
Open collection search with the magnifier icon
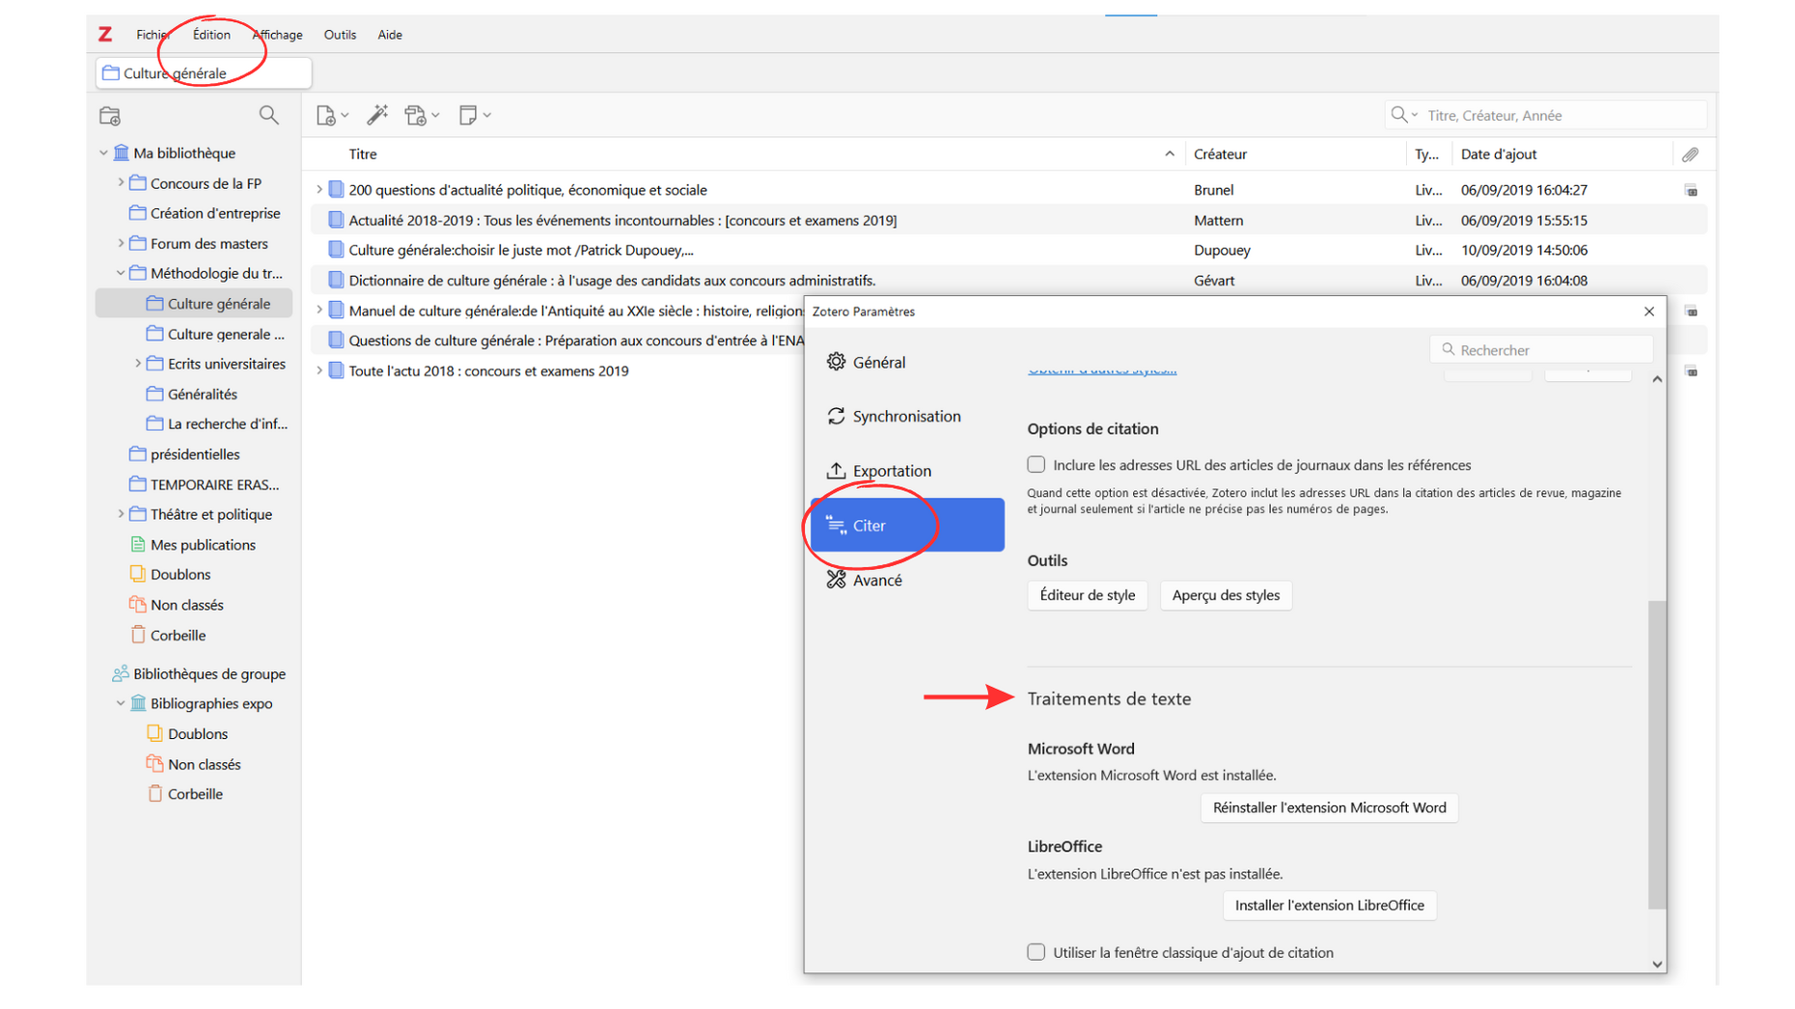(268, 115)
